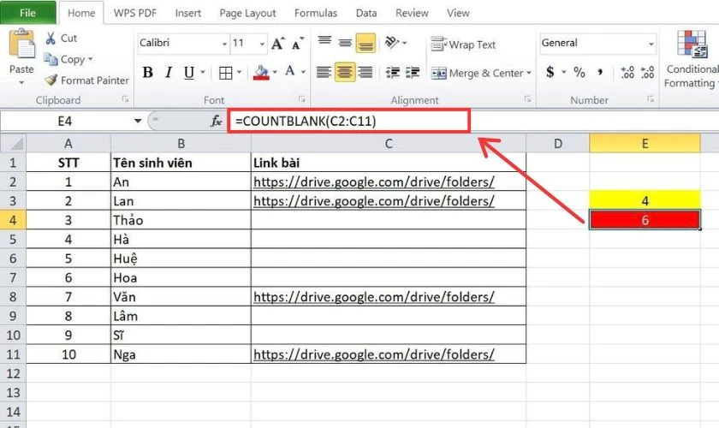Apply Percent Style format
Screen dimensions: 719x428
pyautogui.click(x=579, y=73)
